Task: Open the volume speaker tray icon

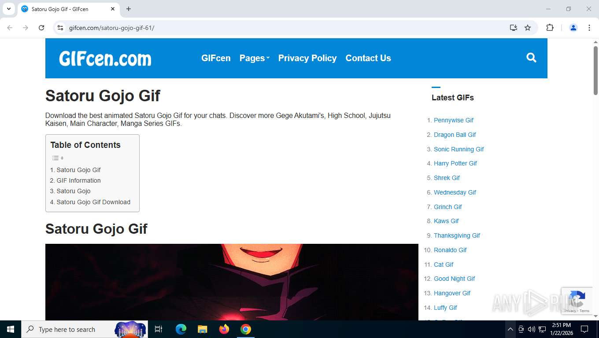Action: point(532,329)
